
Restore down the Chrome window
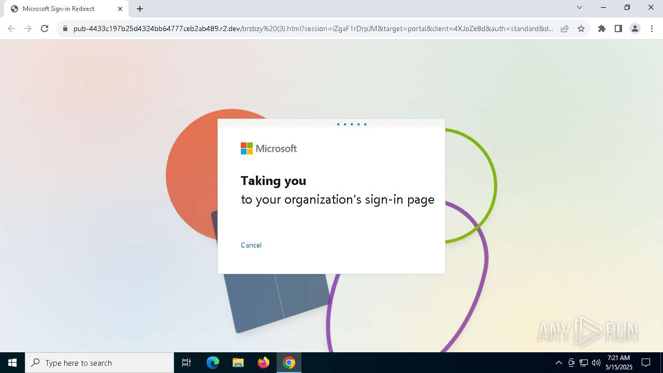point(627,8)
